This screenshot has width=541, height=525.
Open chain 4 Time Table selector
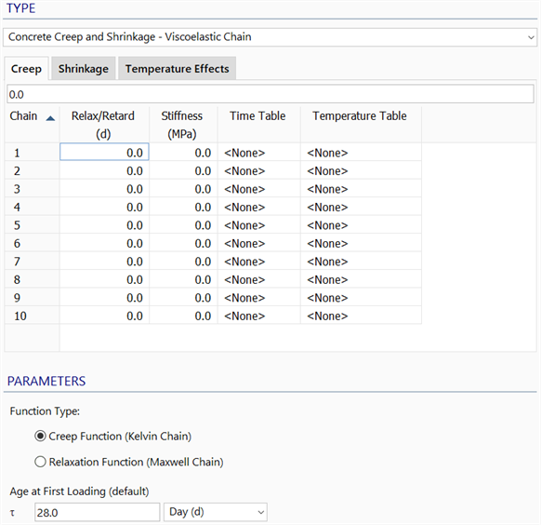pyautogui.click(x=259, y=207)
